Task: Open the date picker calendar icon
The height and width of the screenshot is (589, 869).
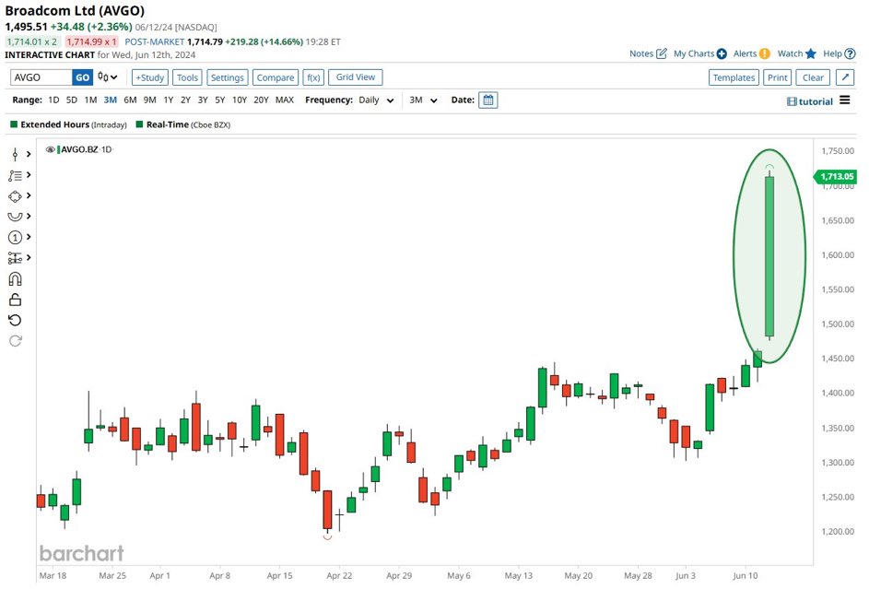Action: click(x=488, y=100)
